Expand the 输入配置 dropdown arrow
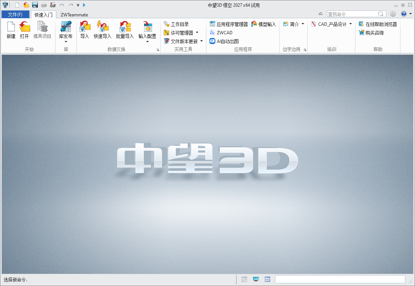 tap(148, 42)
